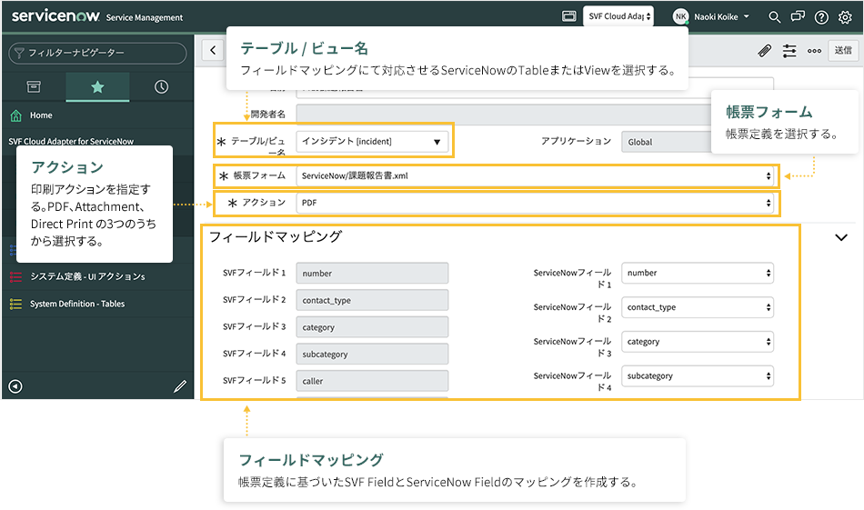Viewport: 864px width, 510px height.
Task: Switch to the History clock tab
Action: coord(161,87)
